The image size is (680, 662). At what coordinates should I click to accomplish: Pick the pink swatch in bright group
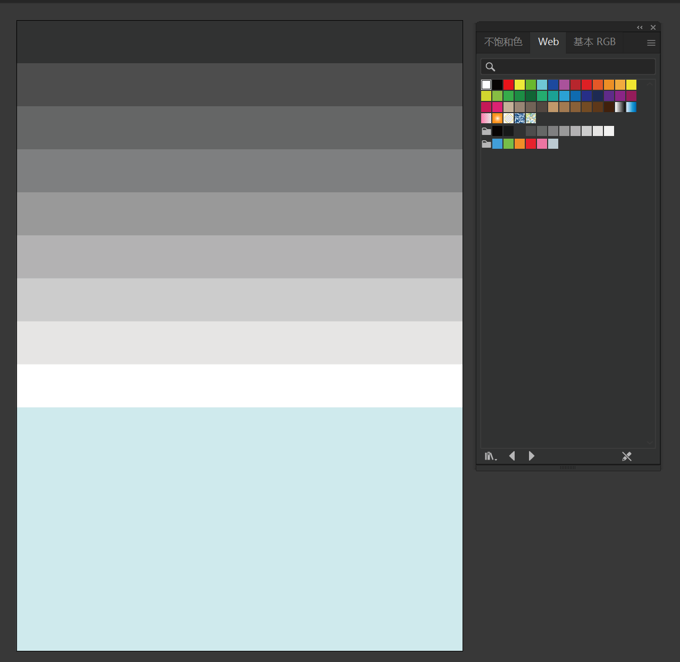(542, 144)
